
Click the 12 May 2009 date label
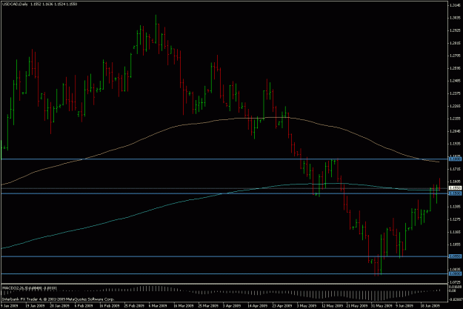[333, 306]
